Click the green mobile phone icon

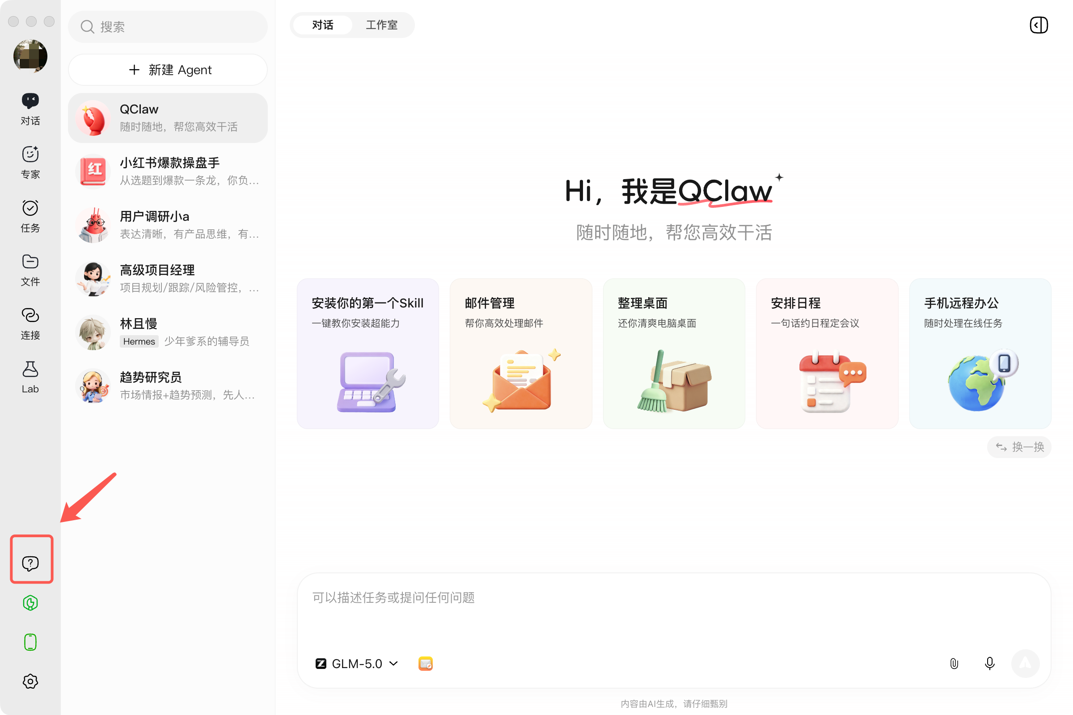[30, 642]
